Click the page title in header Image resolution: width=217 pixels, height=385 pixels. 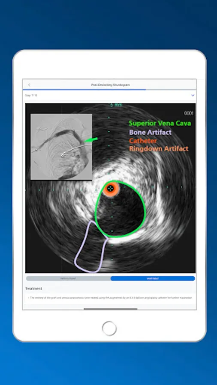111,85
